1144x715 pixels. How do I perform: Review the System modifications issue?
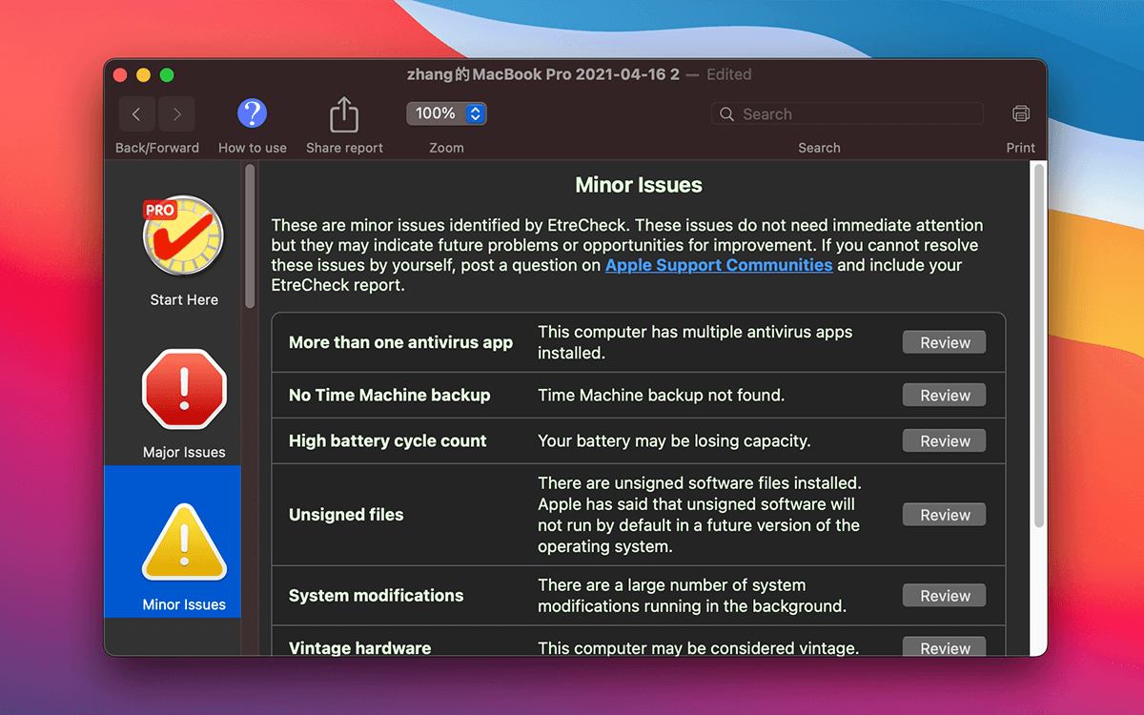pyautogui.click(x=945, y=596)
